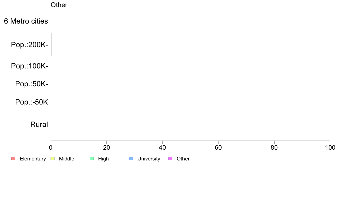
Task: Select the University legend label
Action: coord(149,159)
